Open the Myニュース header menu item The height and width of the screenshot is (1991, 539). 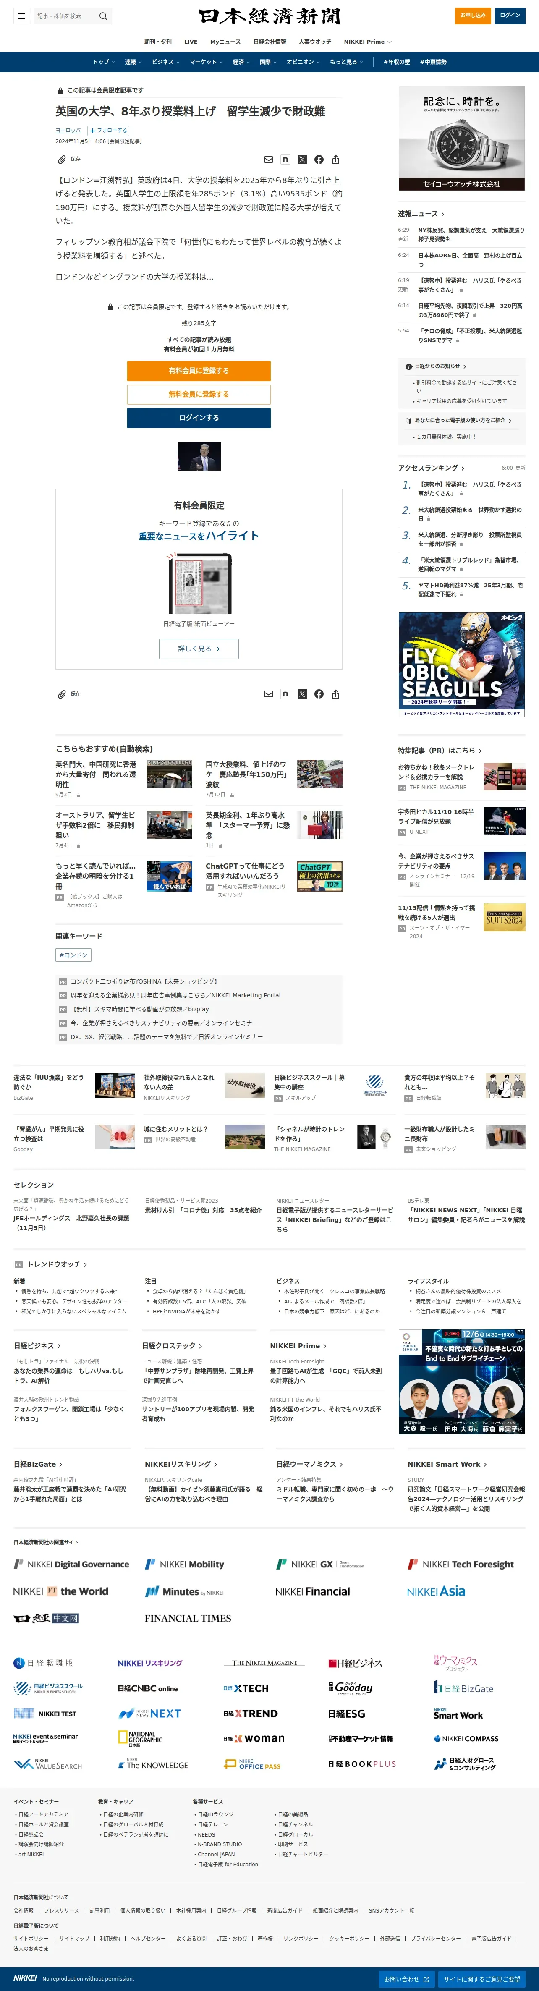point(225,42)
